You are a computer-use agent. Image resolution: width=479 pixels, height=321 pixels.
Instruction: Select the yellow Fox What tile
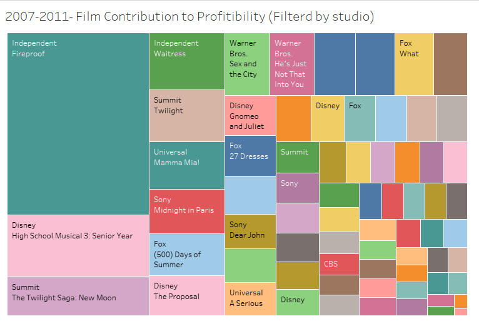point(413,64)
